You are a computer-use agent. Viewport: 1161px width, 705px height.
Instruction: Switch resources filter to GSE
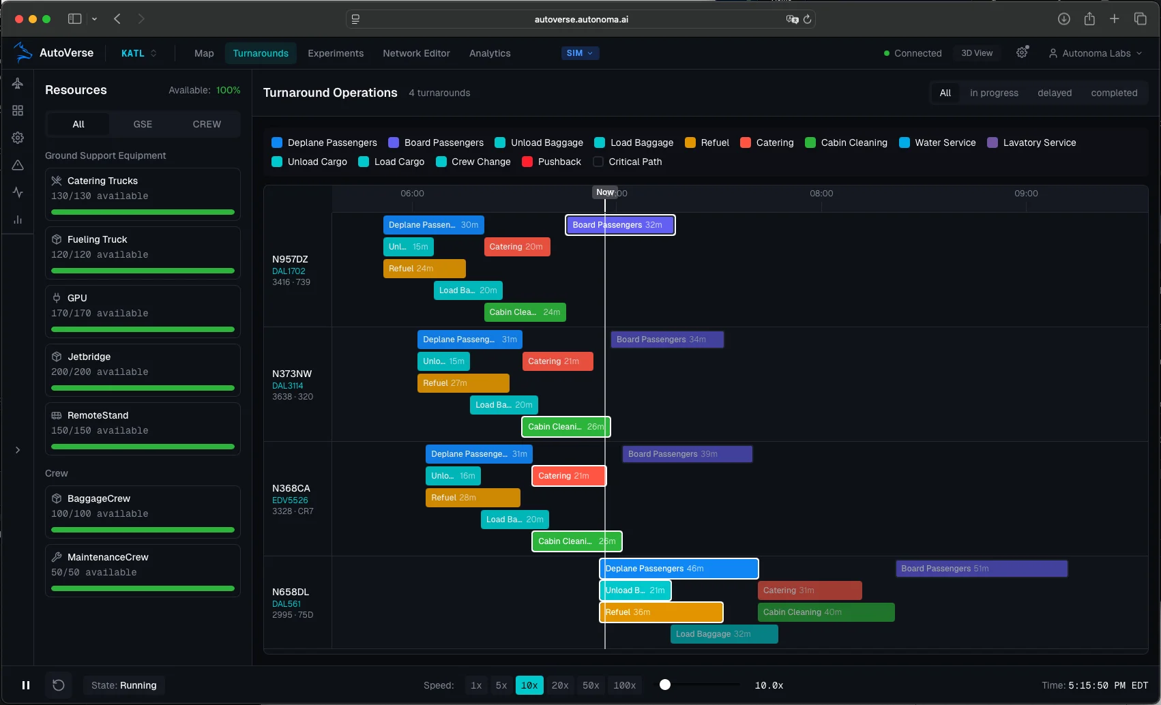143,124
